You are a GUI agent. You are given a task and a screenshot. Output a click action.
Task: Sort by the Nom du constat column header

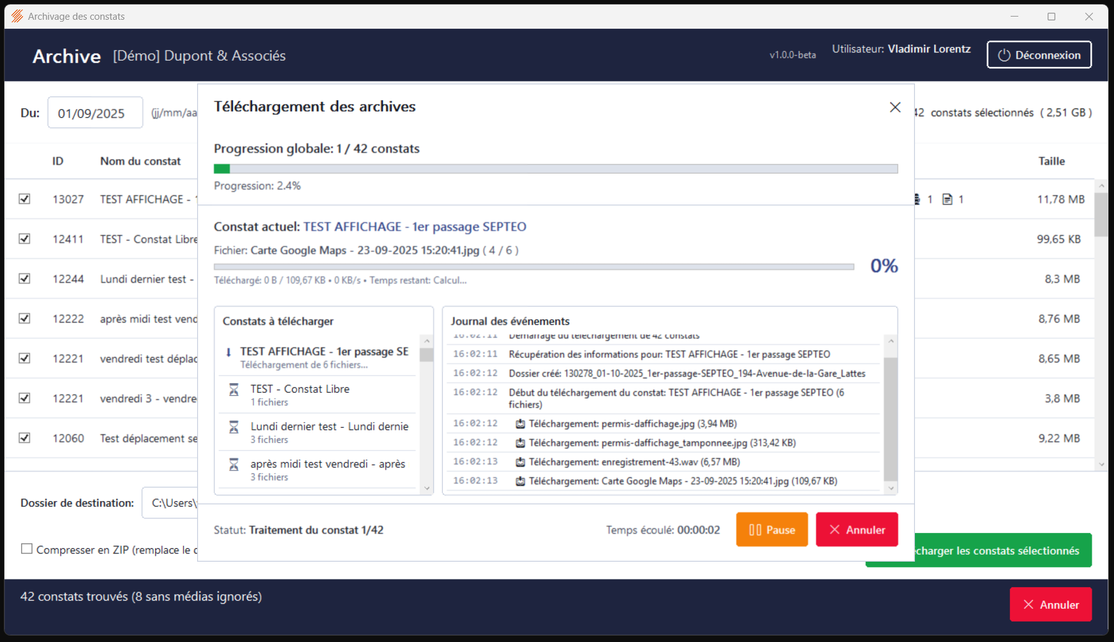(x=140, y=161)
